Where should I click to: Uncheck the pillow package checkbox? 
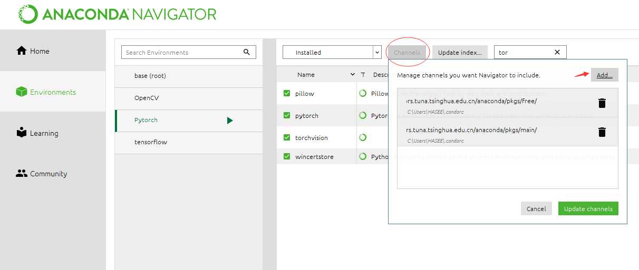tap(287, 93)
